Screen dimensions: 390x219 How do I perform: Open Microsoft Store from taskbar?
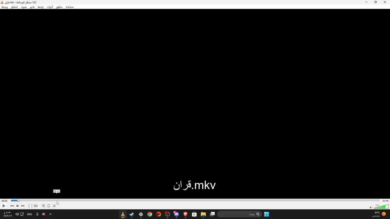pos(194,214)
